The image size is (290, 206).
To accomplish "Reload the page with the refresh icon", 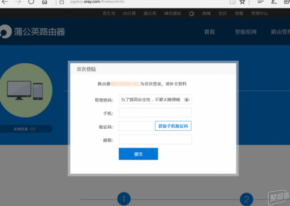I will point(31,2).
